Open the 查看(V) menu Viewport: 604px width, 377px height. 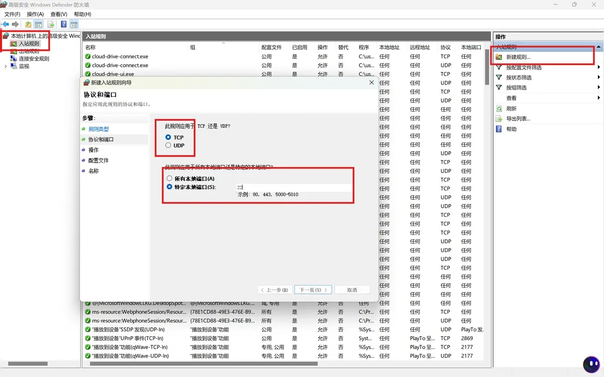pyautogui.click(x=59, y=14)
